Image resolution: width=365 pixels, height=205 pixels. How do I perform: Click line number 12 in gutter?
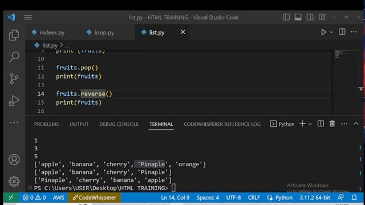coord(40,76)
